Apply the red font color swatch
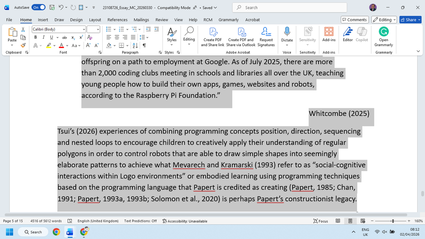Image resolution: width=425 pixels, height=239 pixels. [61, 46]
